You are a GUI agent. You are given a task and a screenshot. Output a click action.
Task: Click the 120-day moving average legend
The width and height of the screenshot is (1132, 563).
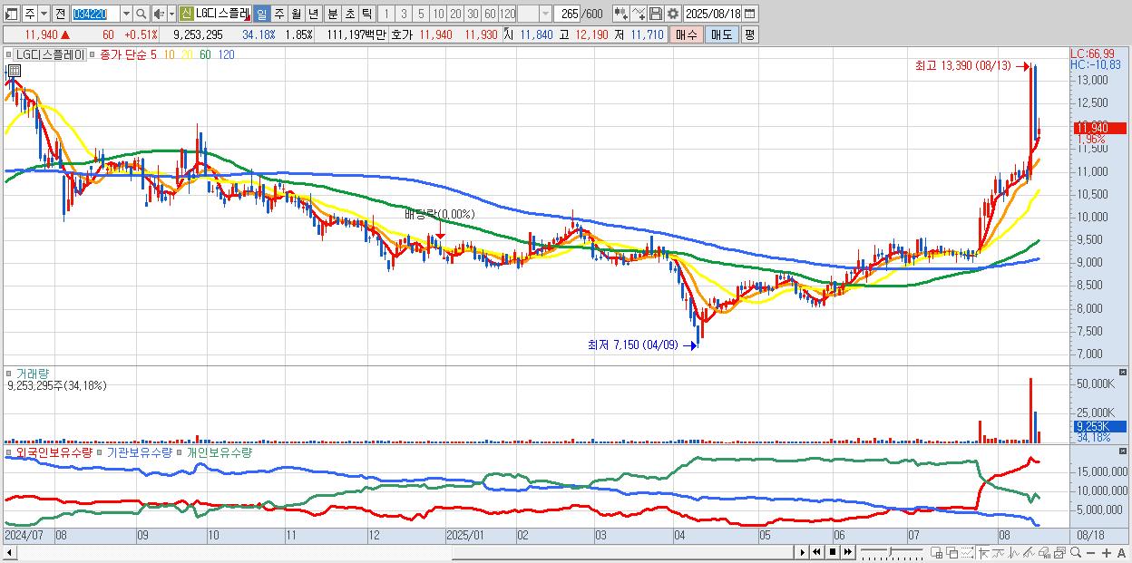coord(227,55)
